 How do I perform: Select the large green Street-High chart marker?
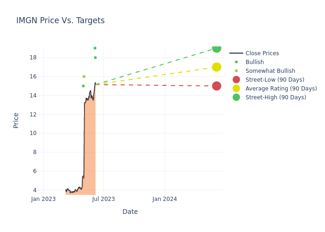pyautogui.click(x=216, y=48)
